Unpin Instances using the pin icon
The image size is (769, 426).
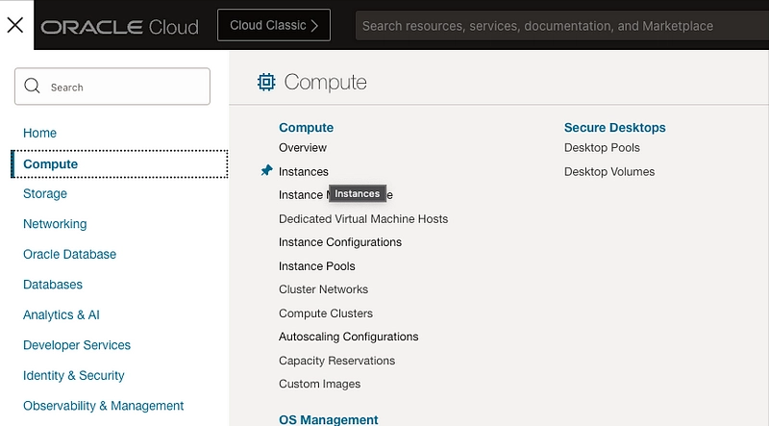(266, 170)
